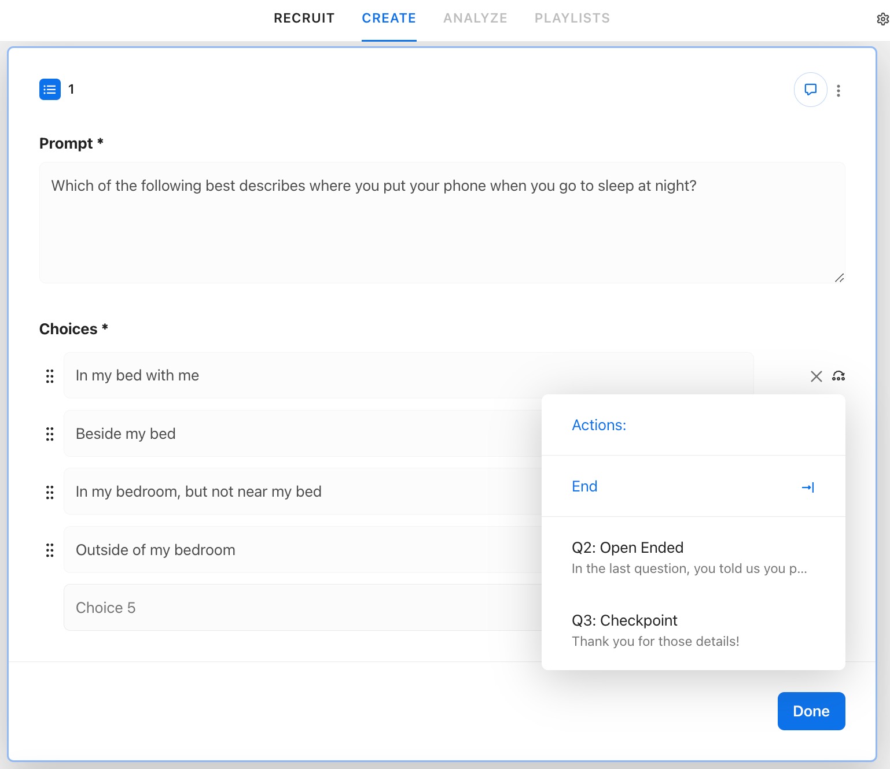The width and height of the screenshot is (890, 769).
Task: Open the three-dot more options menu
Action: coord(838,90)
